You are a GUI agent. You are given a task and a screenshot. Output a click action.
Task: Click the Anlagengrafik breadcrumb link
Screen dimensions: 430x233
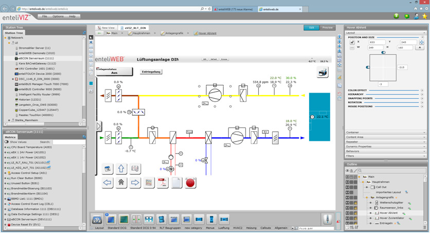174,33
